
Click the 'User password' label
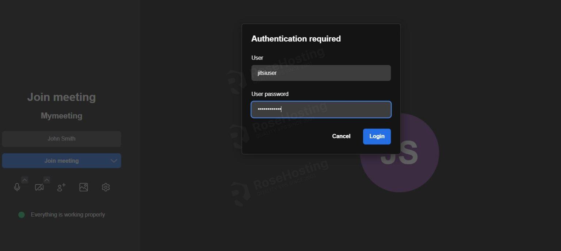(270, 94)
